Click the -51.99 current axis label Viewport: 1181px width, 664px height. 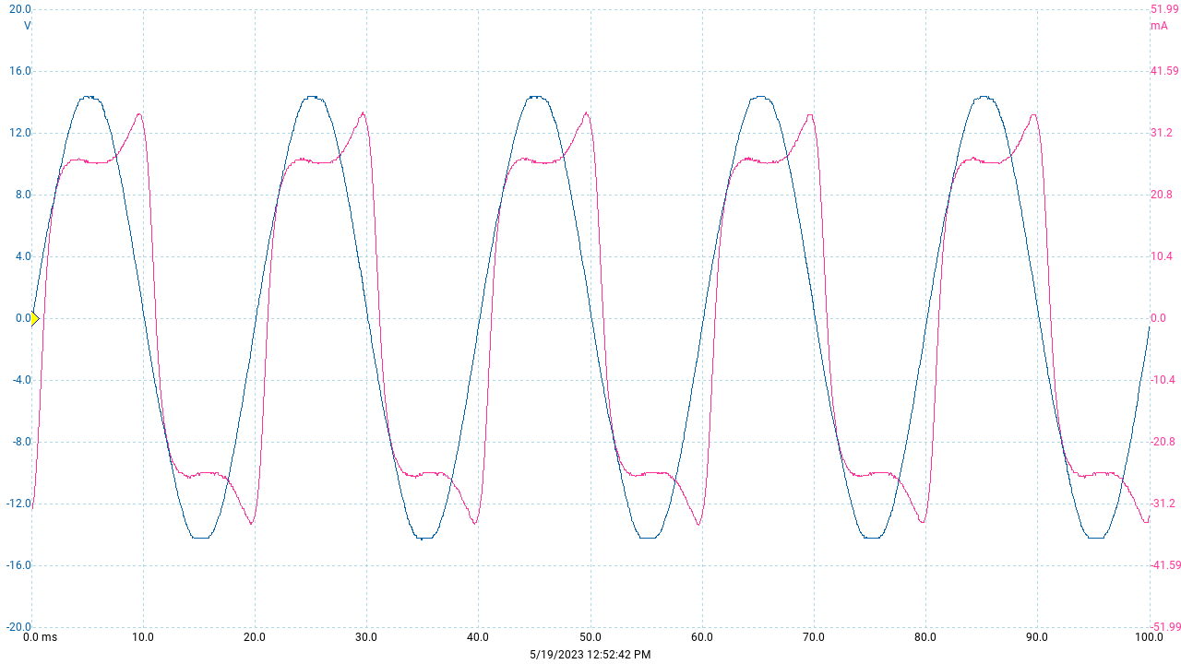[x=1165, y=627]
